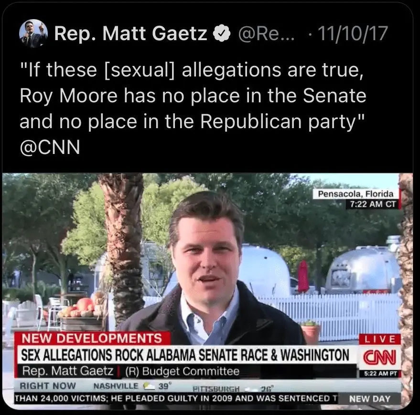Open the truncated @Re... handle
This screenshot has width=420, height=415.
266,34
